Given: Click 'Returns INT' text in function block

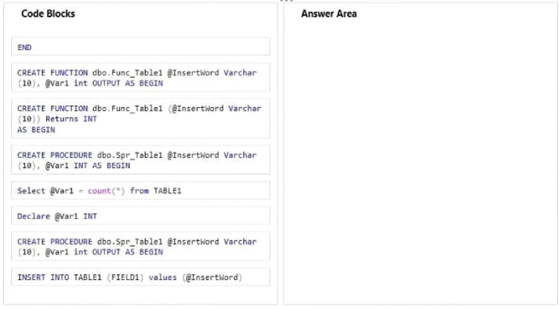Looking at the screenshot, I should (x=71, y=119).
